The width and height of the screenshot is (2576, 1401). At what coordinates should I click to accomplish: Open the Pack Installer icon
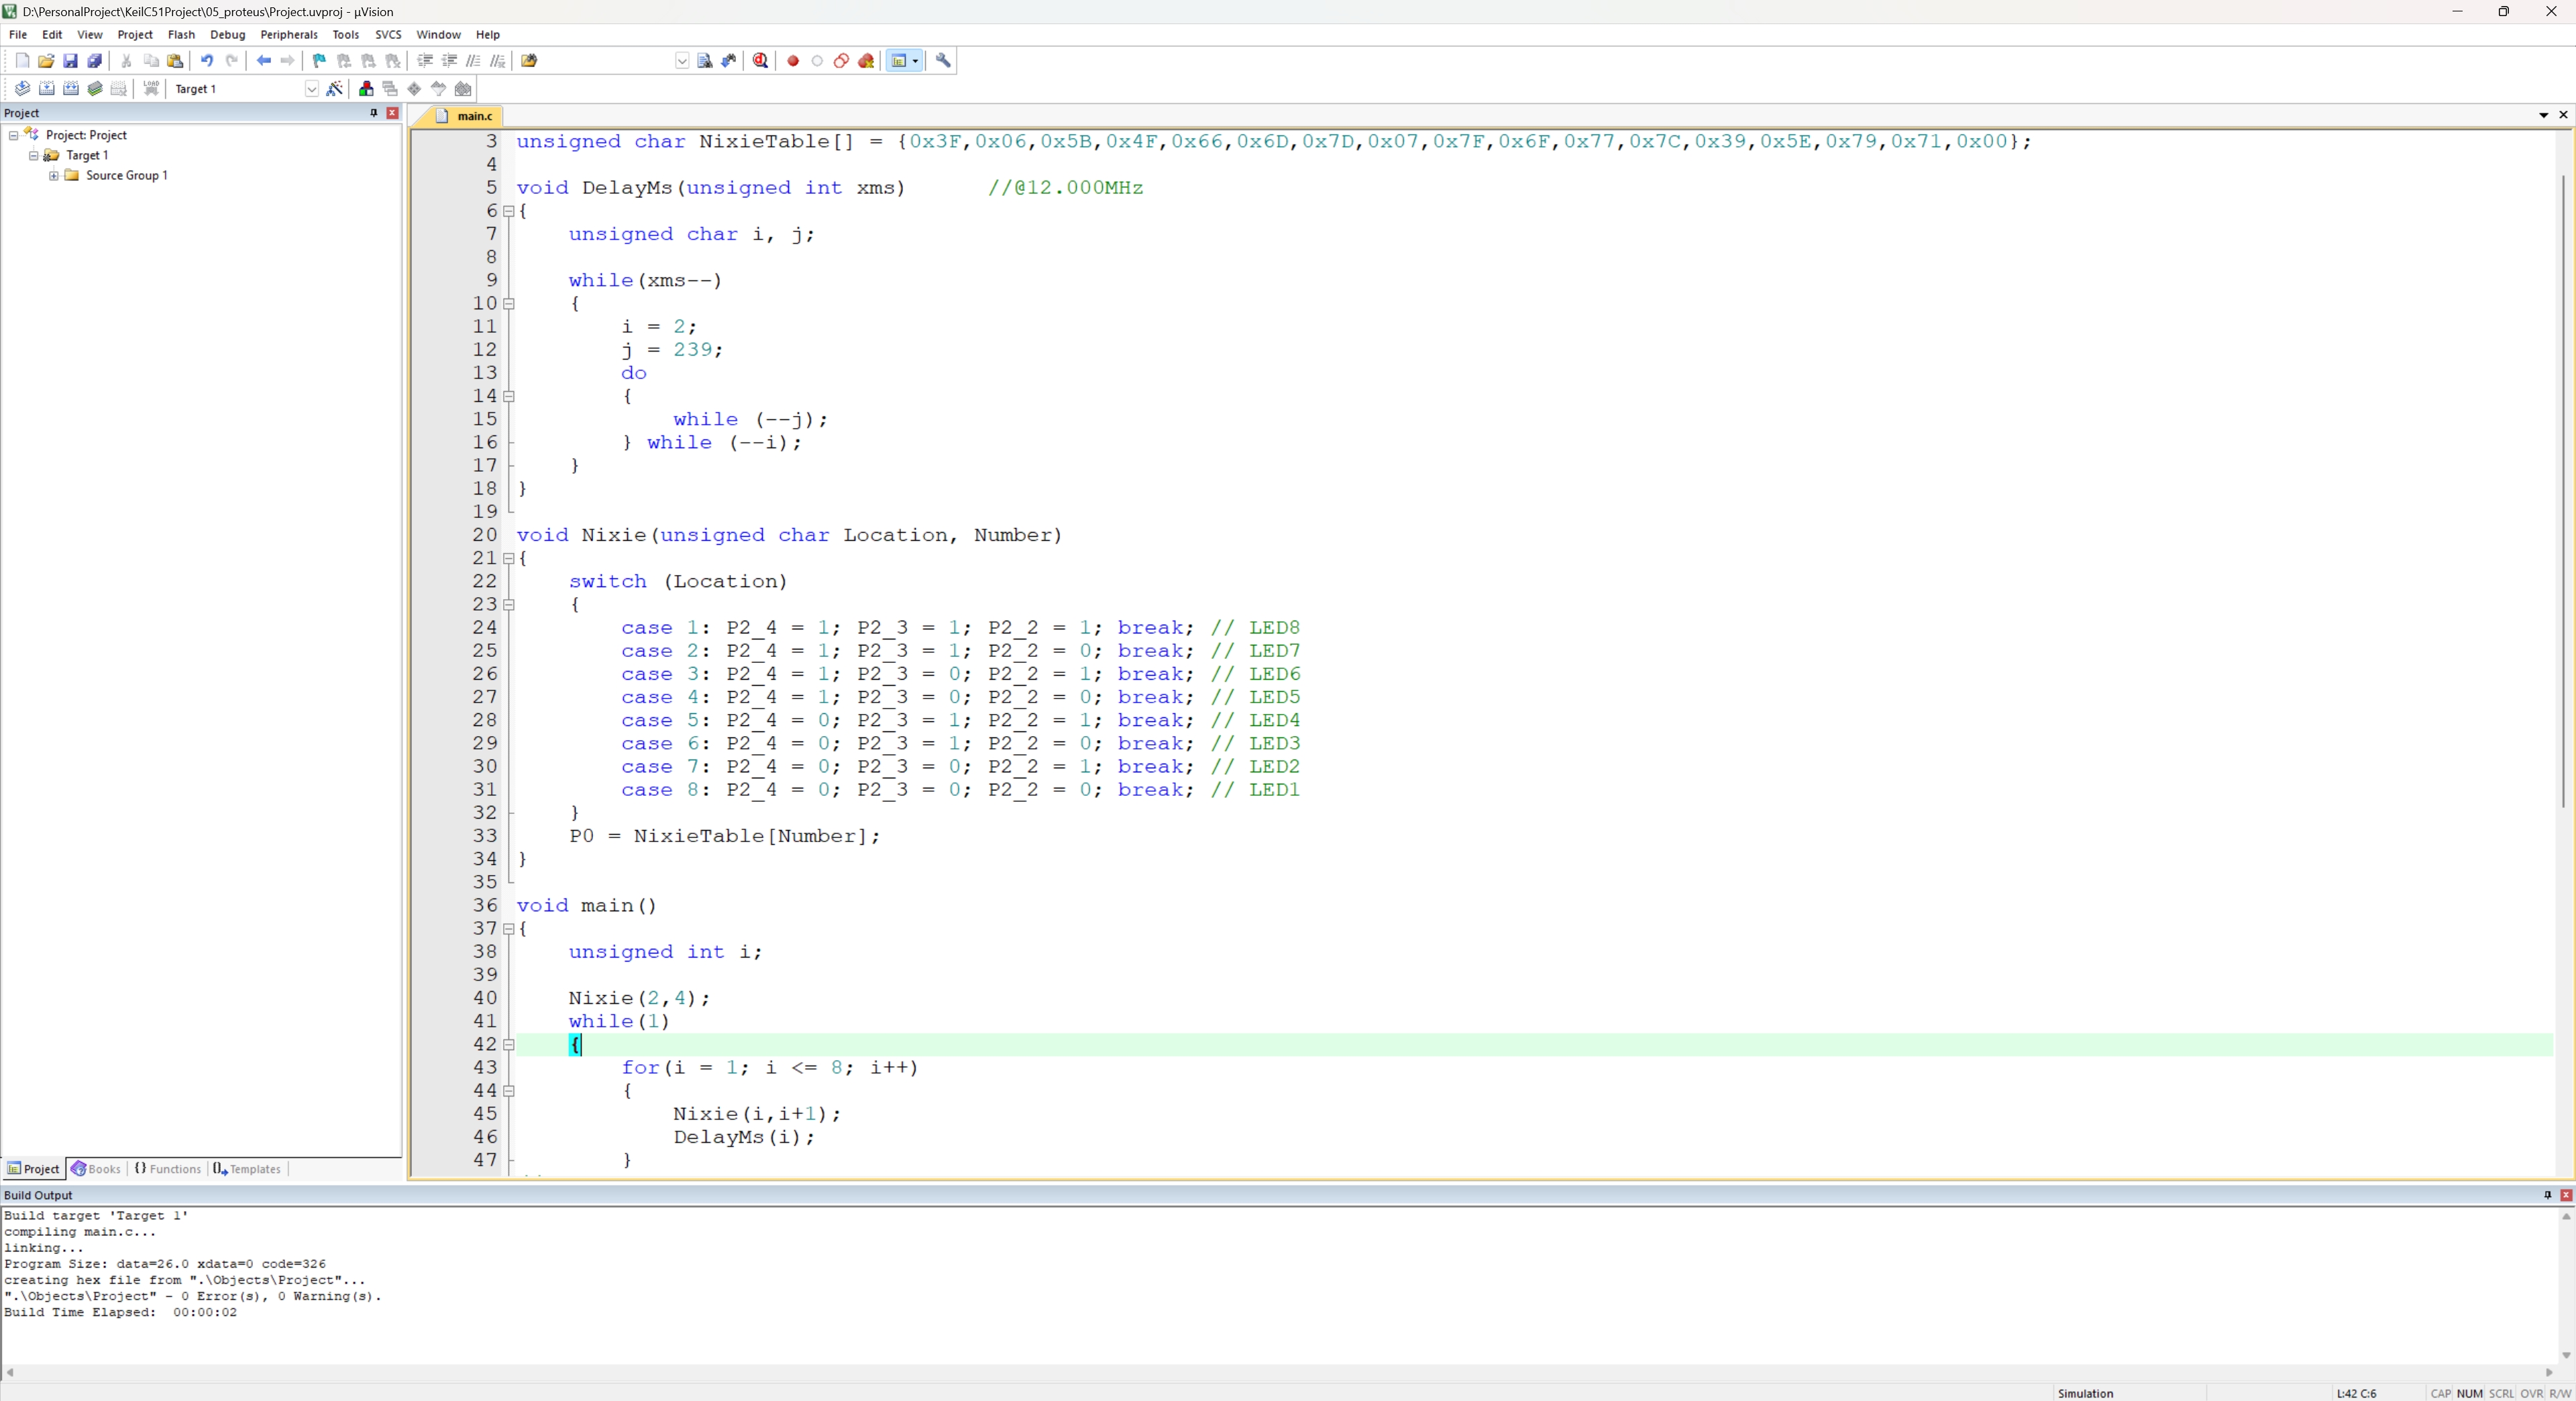coord(463,89)
